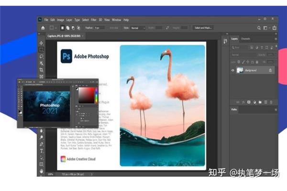Select the Pen tool
Image resolution: width=287 pixels, height=191 pixels.
coord(41,144)
